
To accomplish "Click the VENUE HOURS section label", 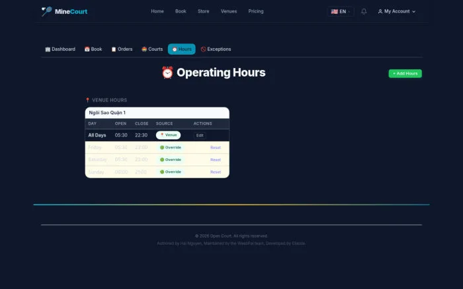I will 110,100.
